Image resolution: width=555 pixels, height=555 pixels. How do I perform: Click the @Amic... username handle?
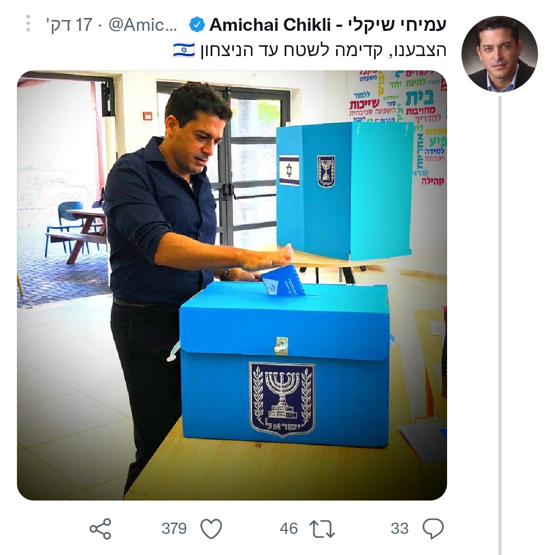[143, 25]
